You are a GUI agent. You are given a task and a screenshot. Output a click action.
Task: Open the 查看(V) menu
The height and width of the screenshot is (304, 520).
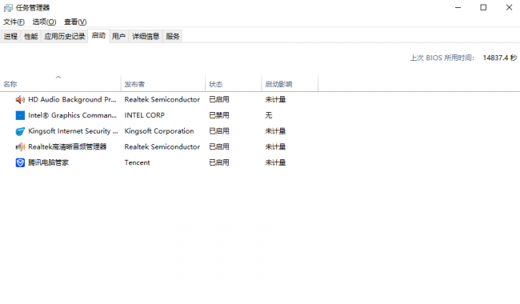tap(75, 22)
